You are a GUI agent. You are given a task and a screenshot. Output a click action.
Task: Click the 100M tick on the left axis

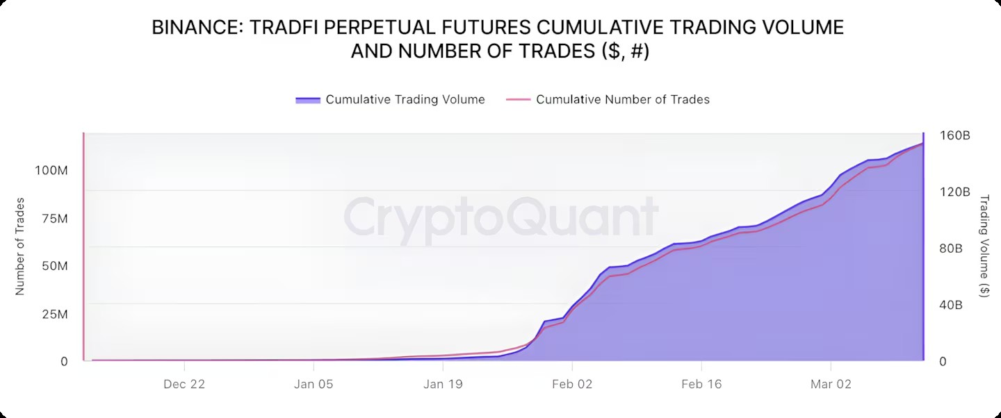[51, 171]
